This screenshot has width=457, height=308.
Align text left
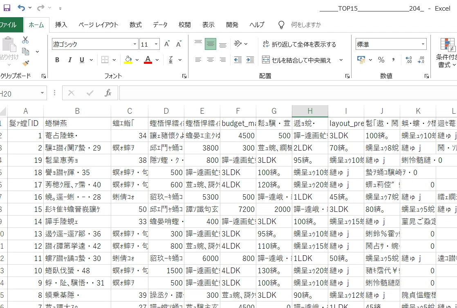click(198, 60)
